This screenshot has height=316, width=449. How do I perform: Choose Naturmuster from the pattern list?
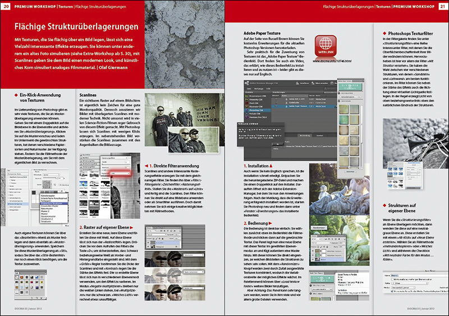pos(47,208)
